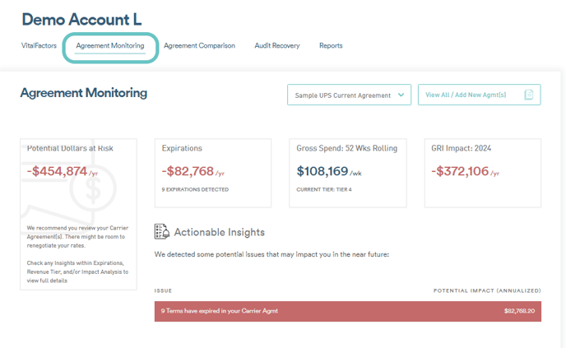566x348 pixels.
Task: Select the Gross Spend 52 Wks Rolling card
Action: pyautogui.click(x=348, y=173)
